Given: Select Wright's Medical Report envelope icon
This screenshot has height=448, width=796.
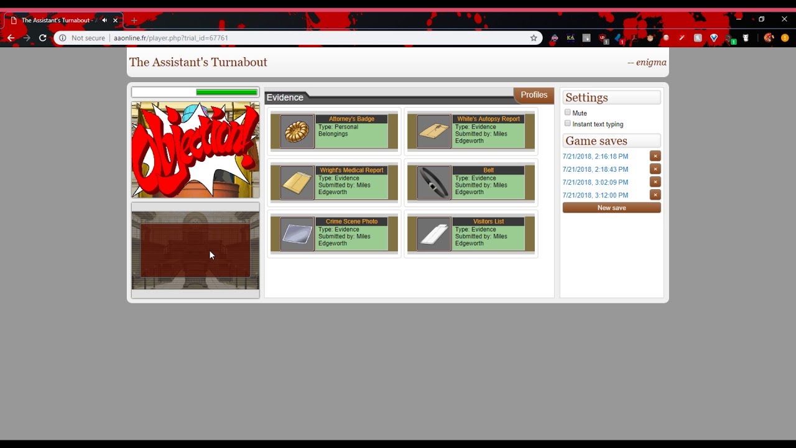Looking at the screenshot, I should tap(297, 182).
